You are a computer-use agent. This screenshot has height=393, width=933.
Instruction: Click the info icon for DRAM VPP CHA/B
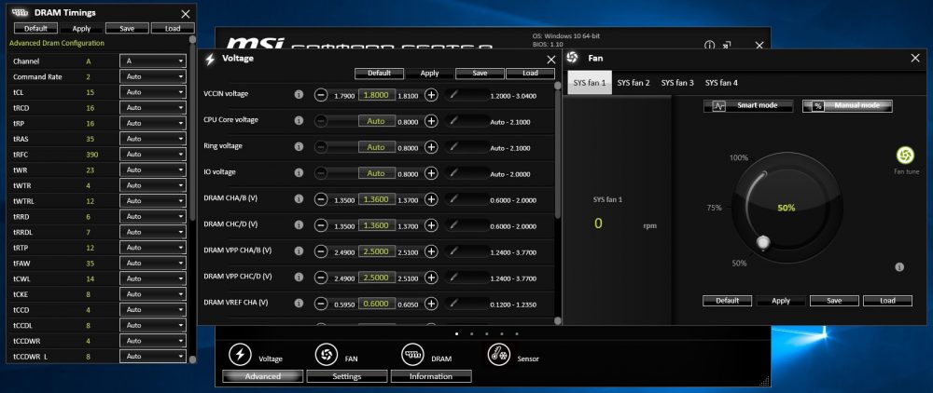click(299, 251)
